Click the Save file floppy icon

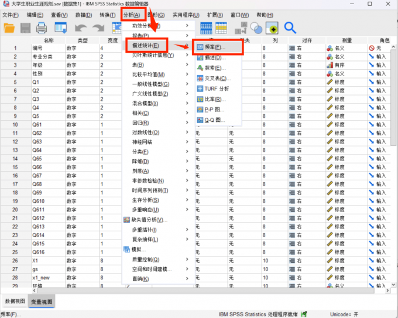tap(25, 28)
